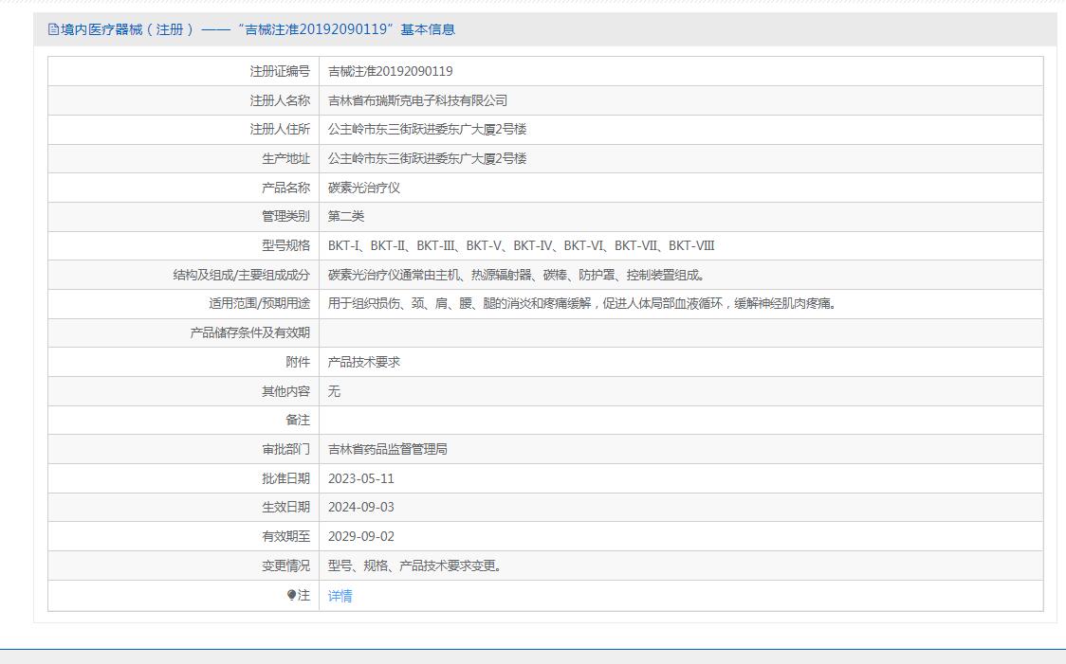1066x664 pixels.
Task: Select address value in the 生产地址 row
Action: click(427, 158)
